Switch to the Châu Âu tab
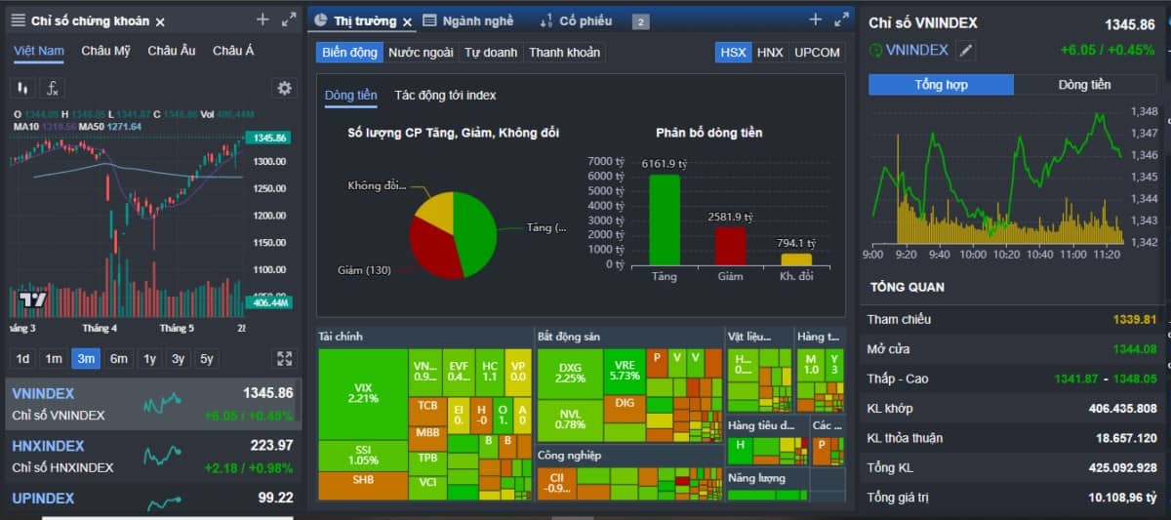 (172, 51)
